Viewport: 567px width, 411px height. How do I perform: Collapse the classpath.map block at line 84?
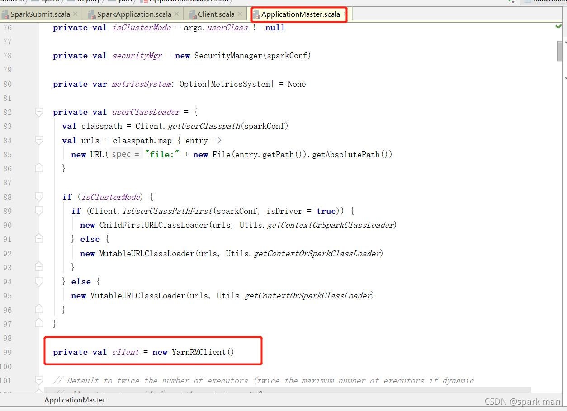39,141
